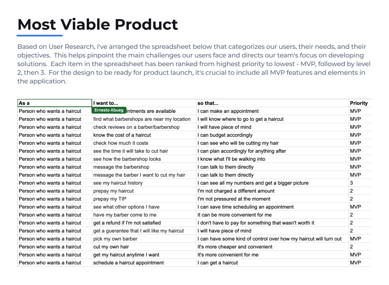Click the "schedule a haircut appointment" cell

click(x=129, y=263)
